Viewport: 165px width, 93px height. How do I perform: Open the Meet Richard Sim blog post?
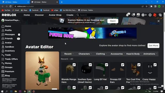tap(9, 80)
